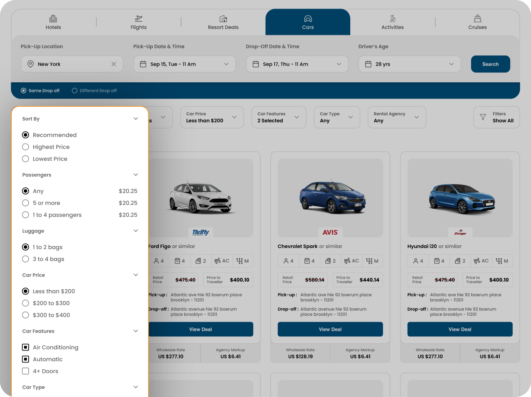The width and height of the screenshot is (531, 397).
Task: Click the location pin icon in pick-up field
Action: coord(31,64)
